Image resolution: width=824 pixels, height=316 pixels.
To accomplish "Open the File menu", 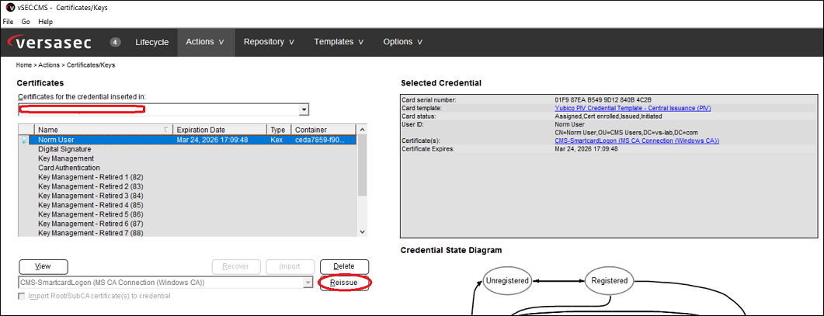I will click(x=8, y=22).
